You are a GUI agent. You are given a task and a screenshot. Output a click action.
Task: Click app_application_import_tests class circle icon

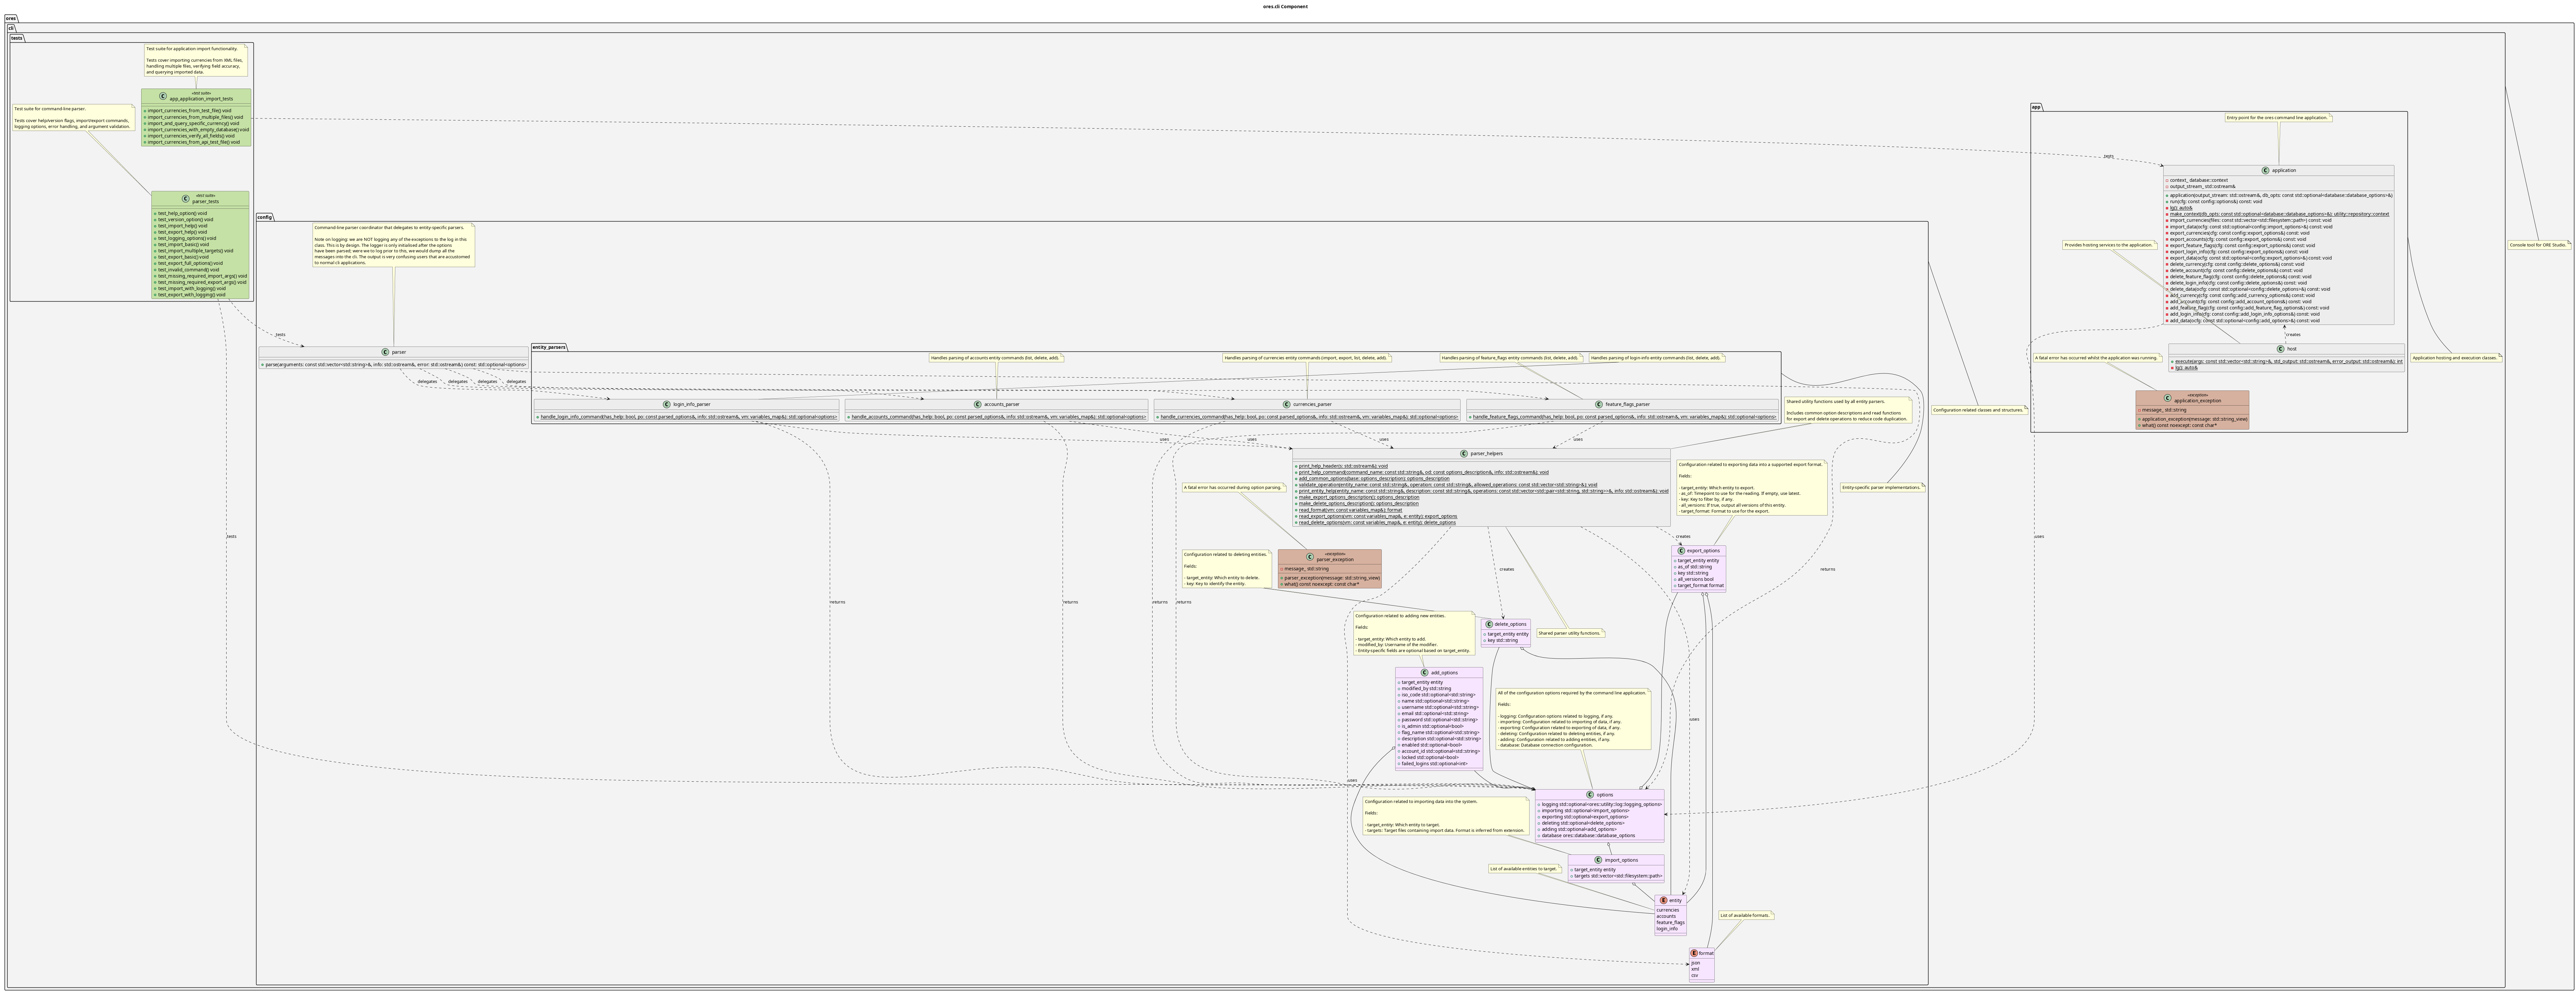tap(163, 96)
